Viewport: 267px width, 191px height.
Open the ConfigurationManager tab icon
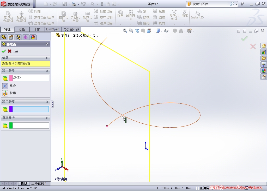(x=18, y=37)
